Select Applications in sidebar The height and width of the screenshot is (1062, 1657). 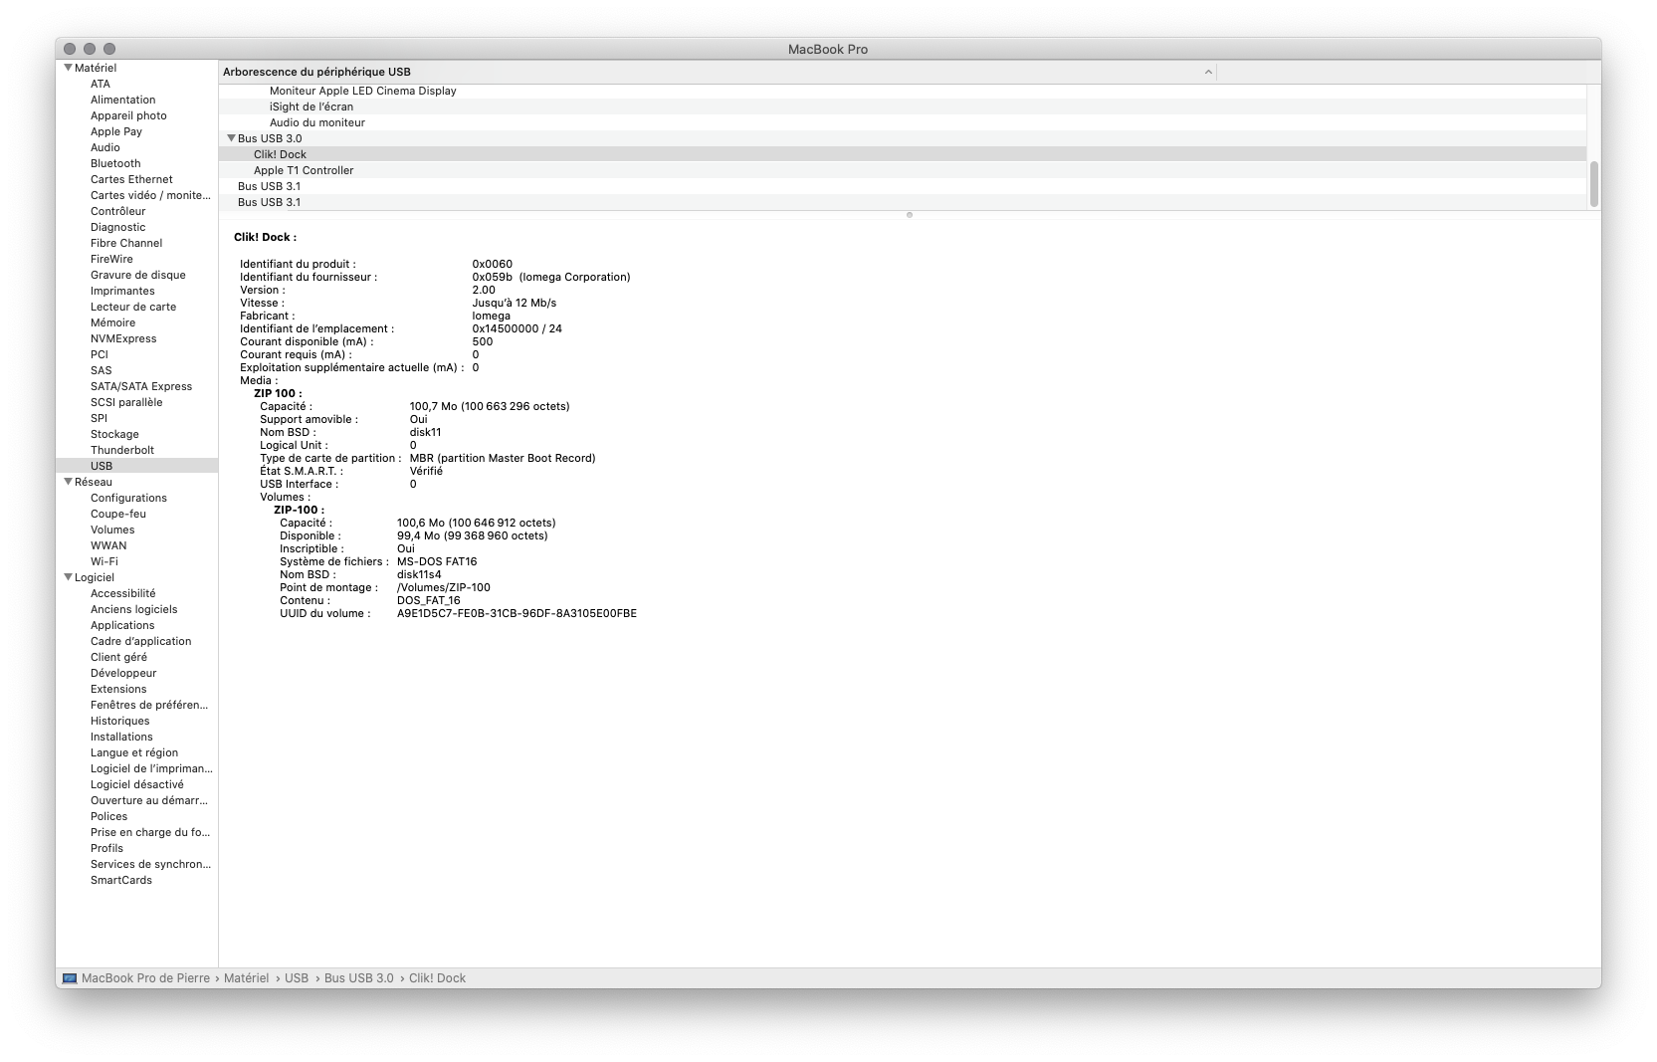(x=122, y=625)
